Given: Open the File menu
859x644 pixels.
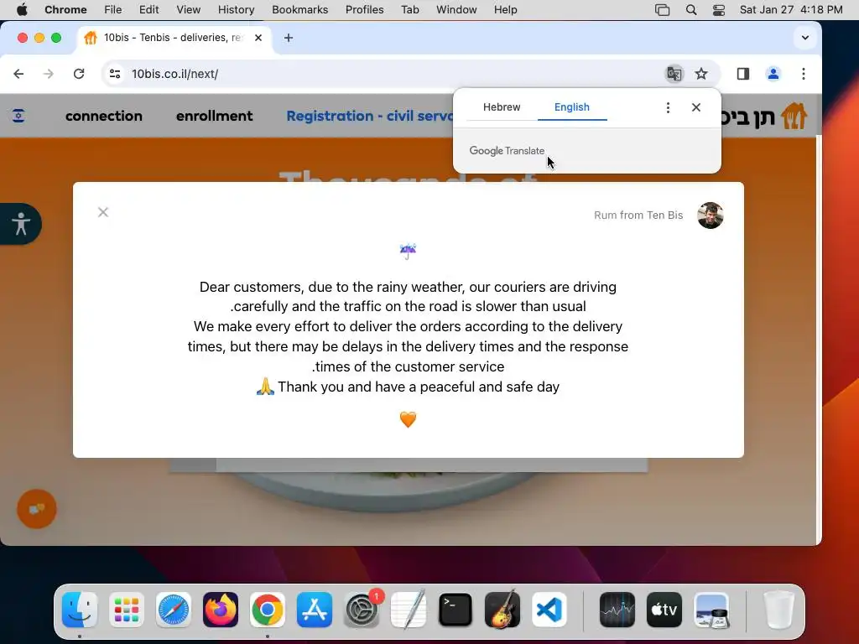Looking at the screenshot, I should point(113,9).
